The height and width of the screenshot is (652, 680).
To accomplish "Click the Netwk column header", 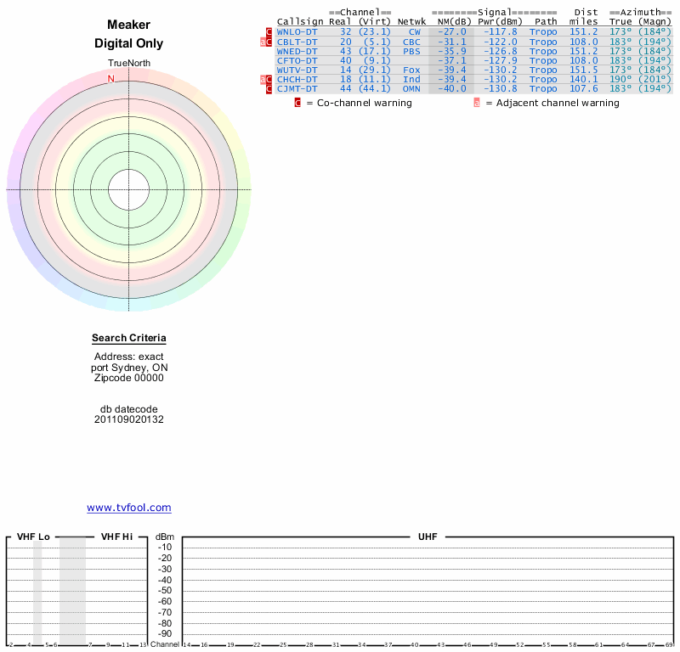I will click(411, 22).
